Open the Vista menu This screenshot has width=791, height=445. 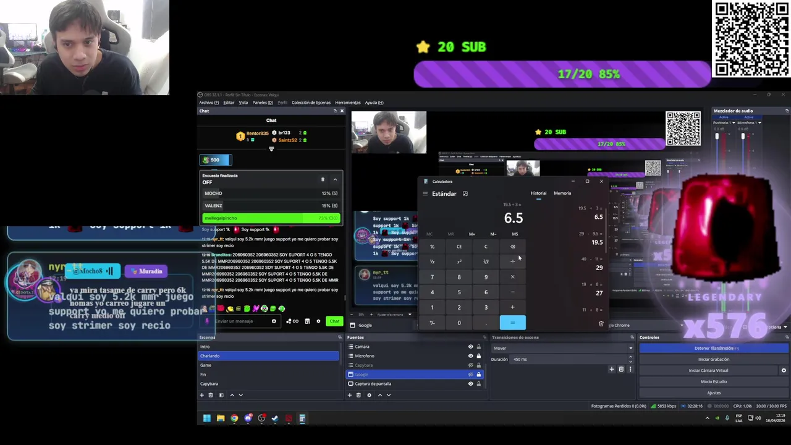pyautogui.click(x=243, y=103)
